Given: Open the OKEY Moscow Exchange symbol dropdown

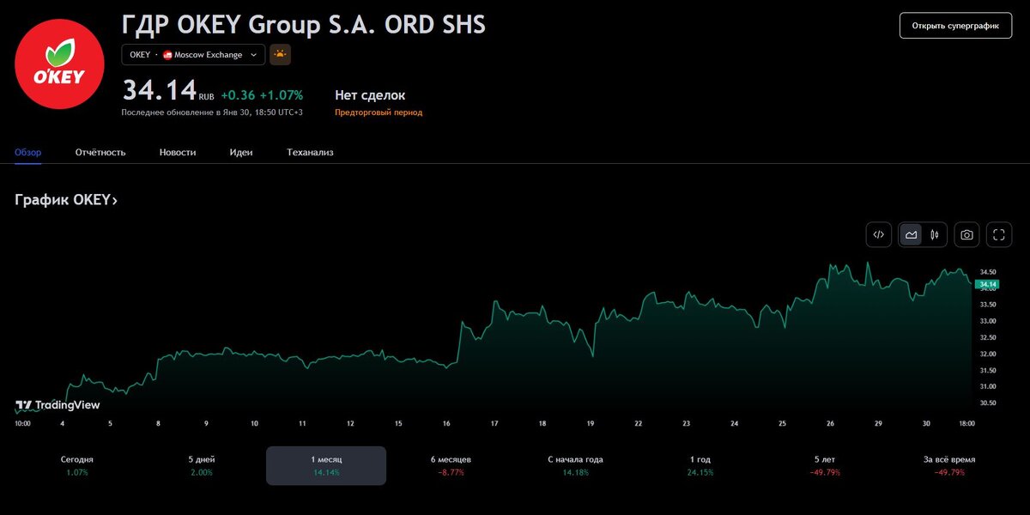Looking at the screenshot, I should (x=192, y=54).
